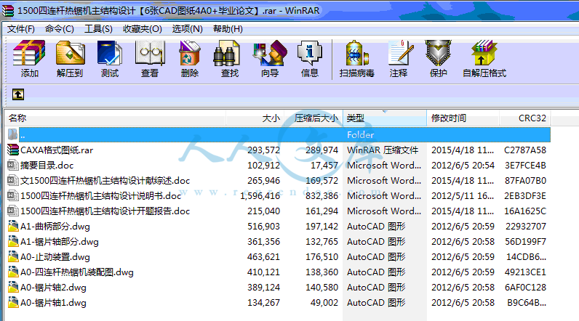The height and width of the screenshot is (321, 579).
Task: Click the A0-锯片轴1.dwg file icon
Action: (x=13, y=302)
